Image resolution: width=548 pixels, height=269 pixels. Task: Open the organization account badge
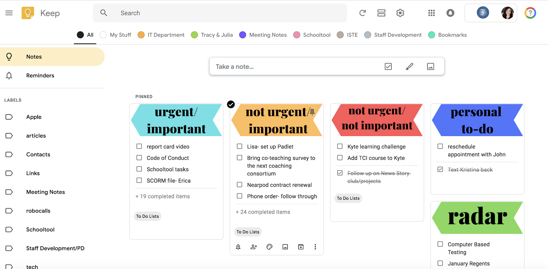point(483,13)
